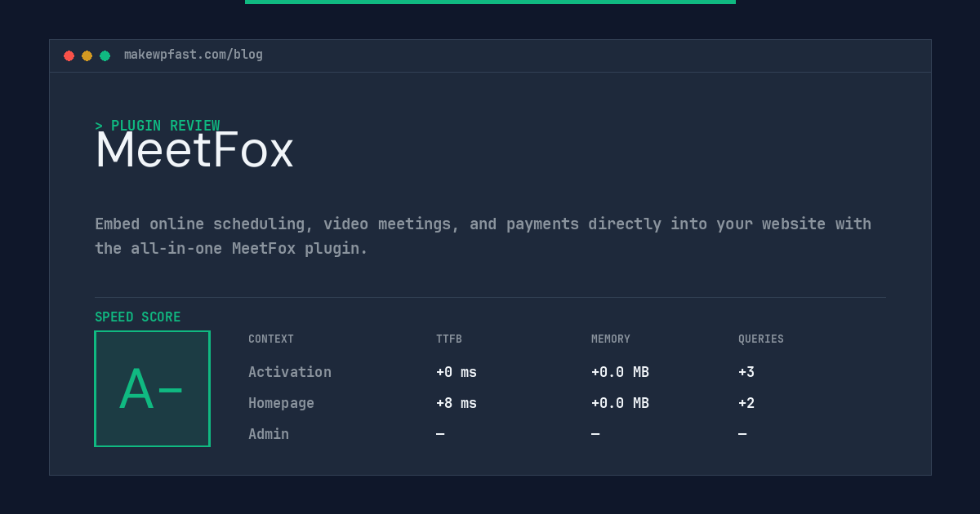The width and height of the screenshot is (980, 514).
Task: Select the Admin row label
Action: point(269,434)
